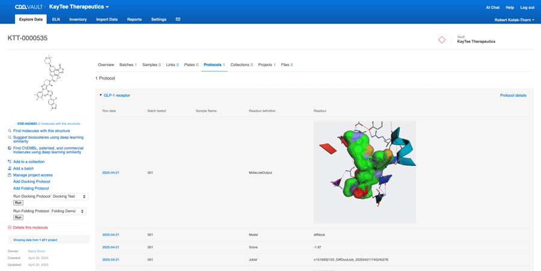Open the messages envelope icon

[x=178, y=19]
